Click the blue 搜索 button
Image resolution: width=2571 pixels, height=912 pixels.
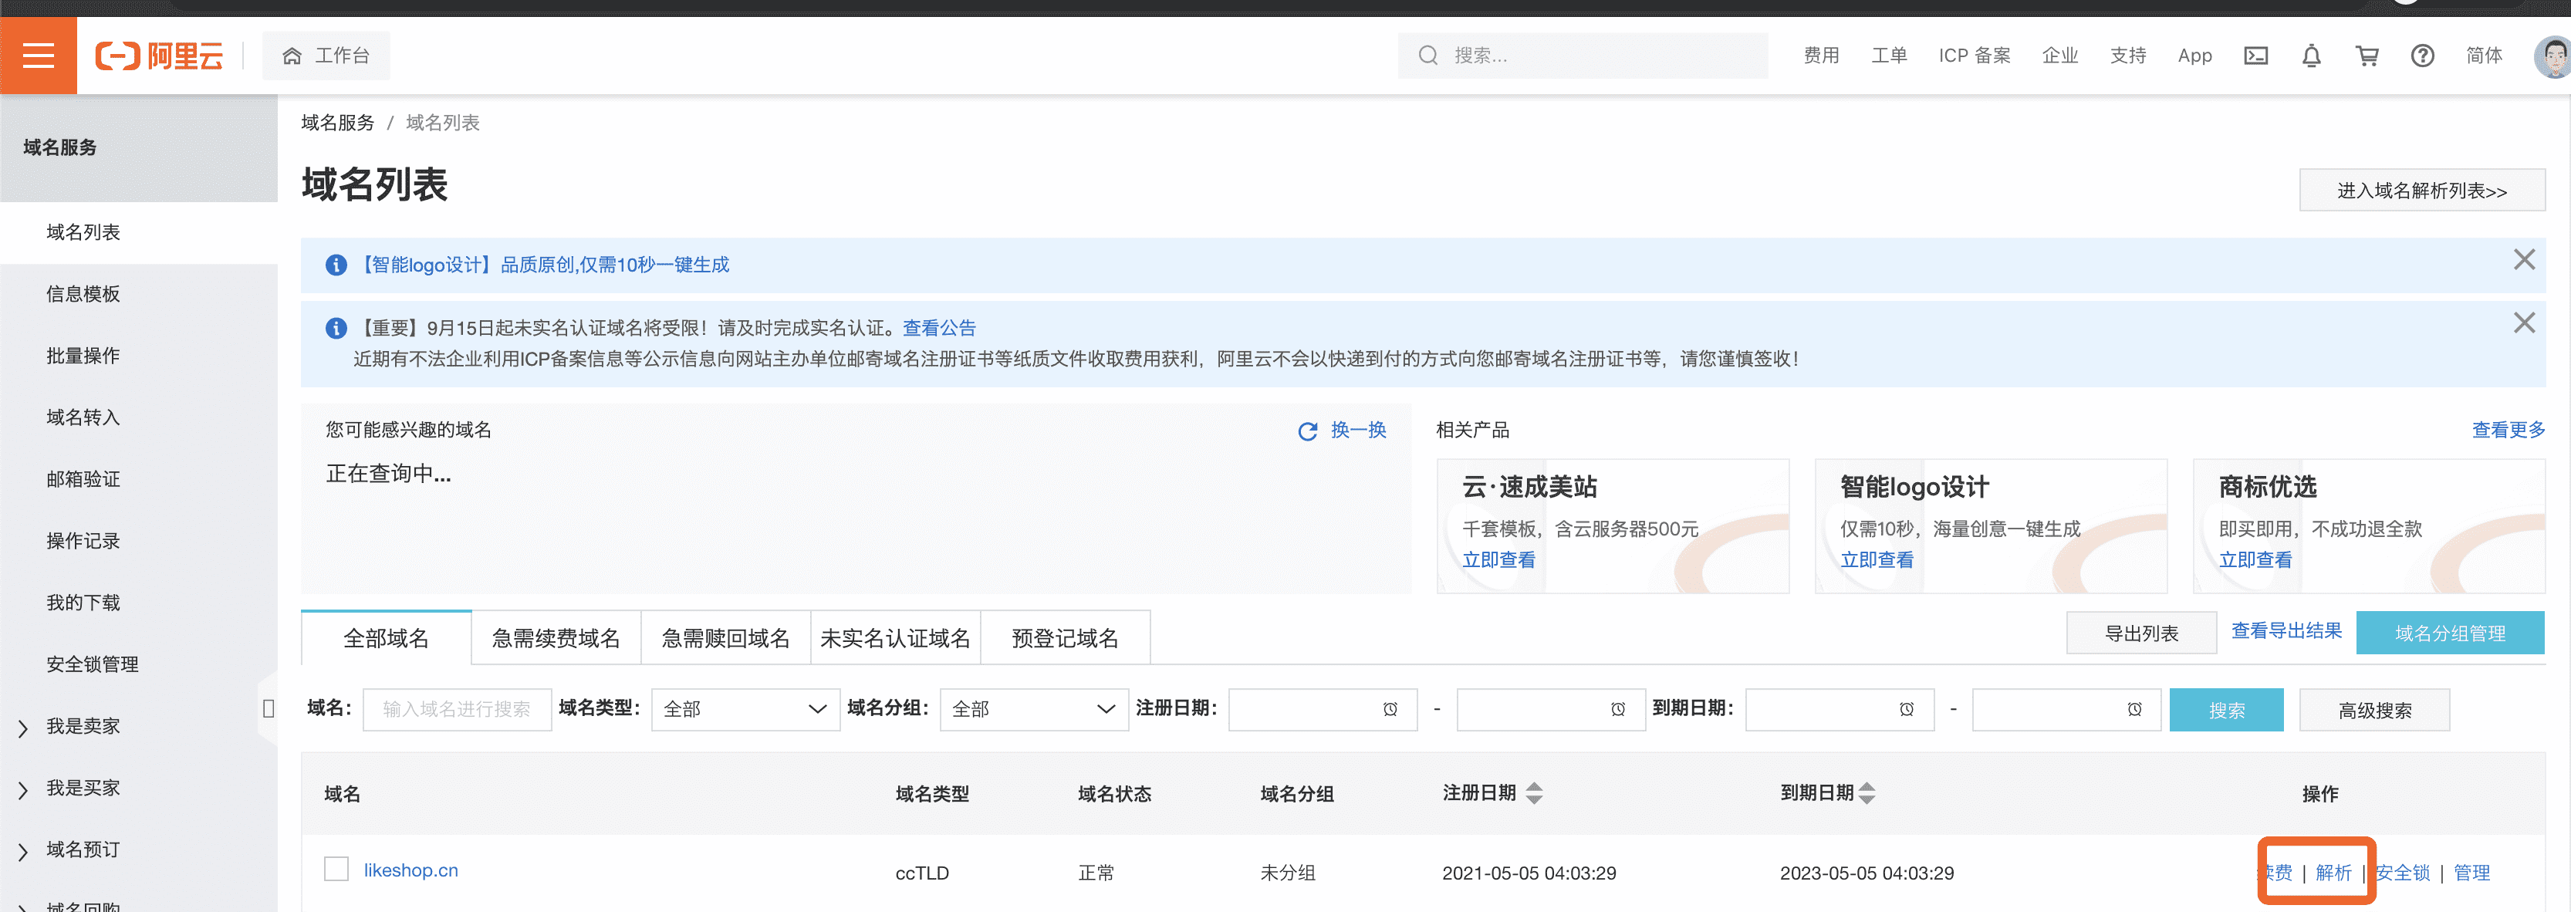click(x=2225, y=711)
